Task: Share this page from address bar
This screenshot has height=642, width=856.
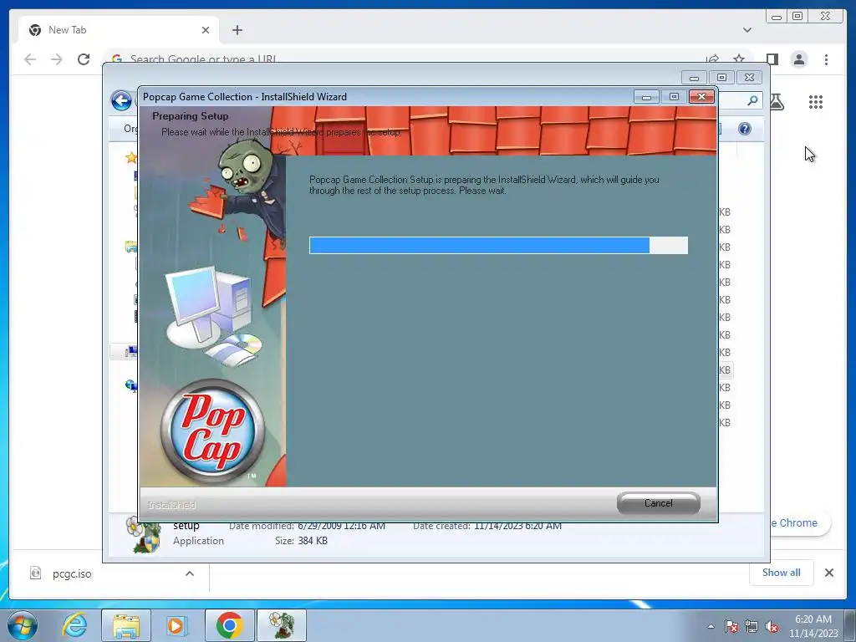Action: pyautogui.click(x=712, y=59)
